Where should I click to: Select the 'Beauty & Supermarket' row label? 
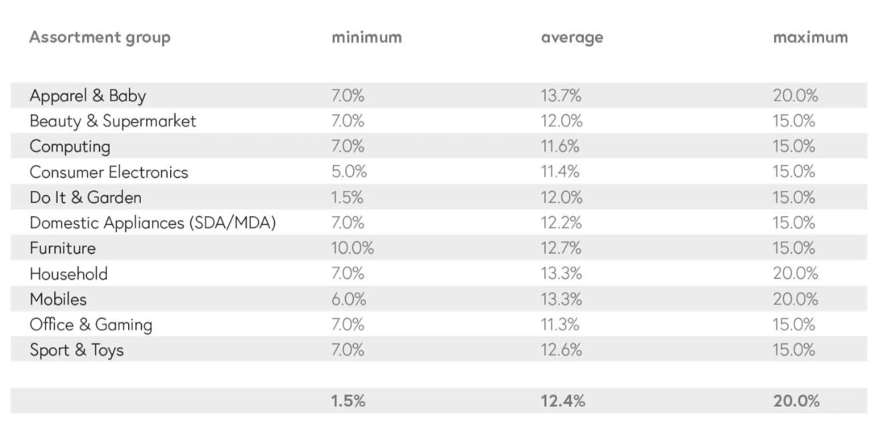click(x=113, y=121)
